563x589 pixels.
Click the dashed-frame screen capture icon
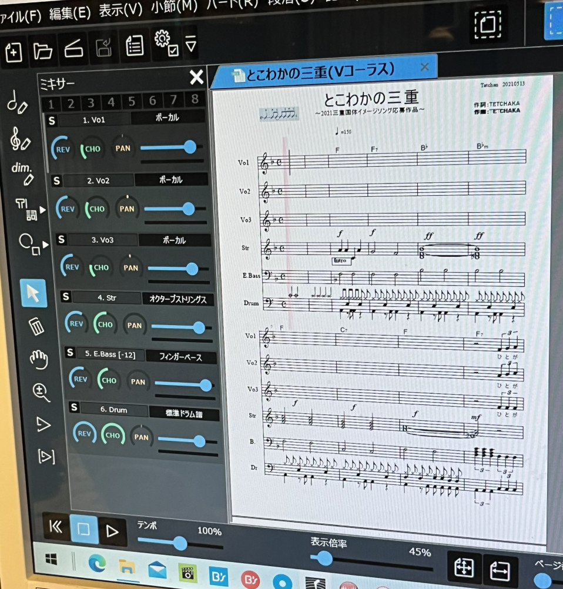coord(488,24)
